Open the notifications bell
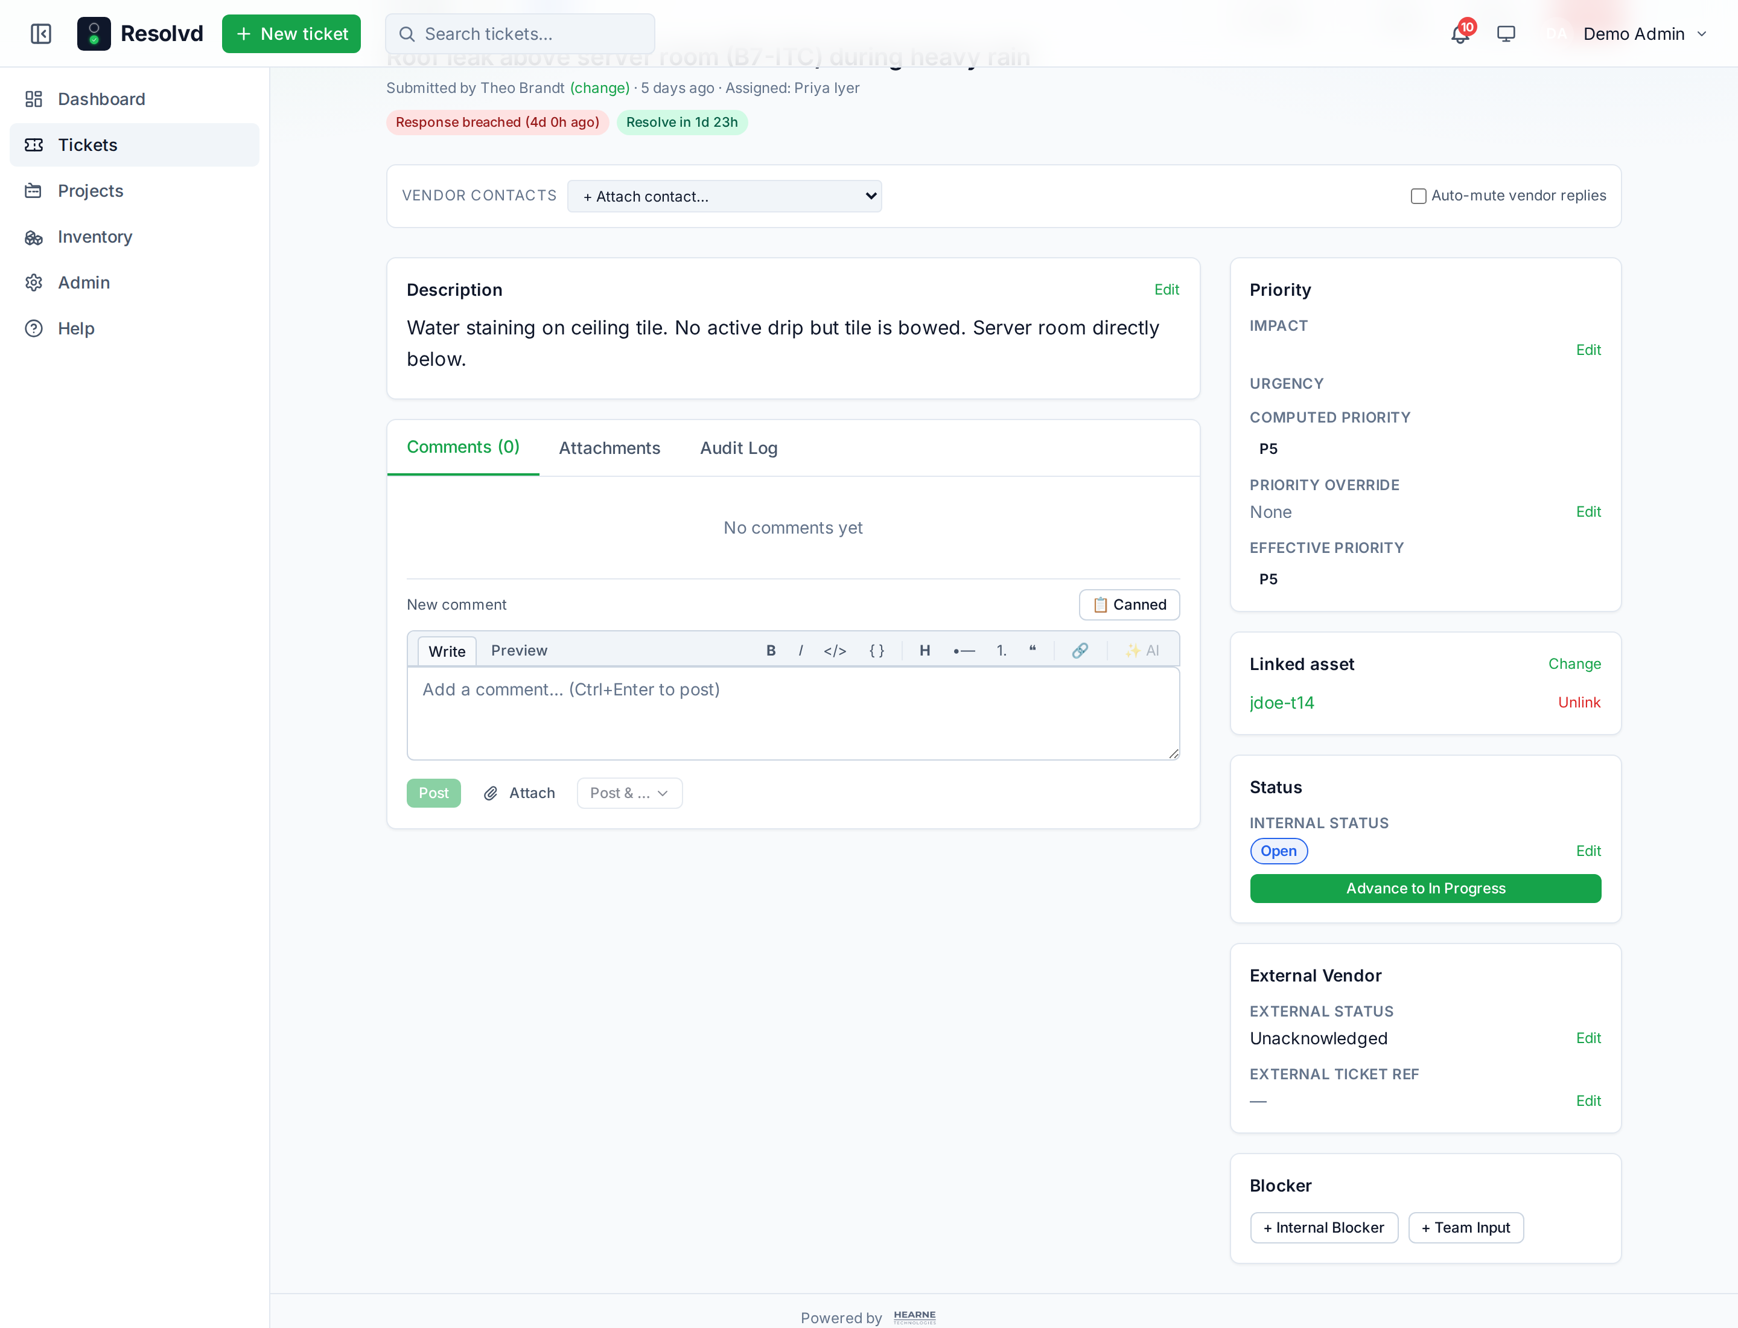 [1460, 34]
